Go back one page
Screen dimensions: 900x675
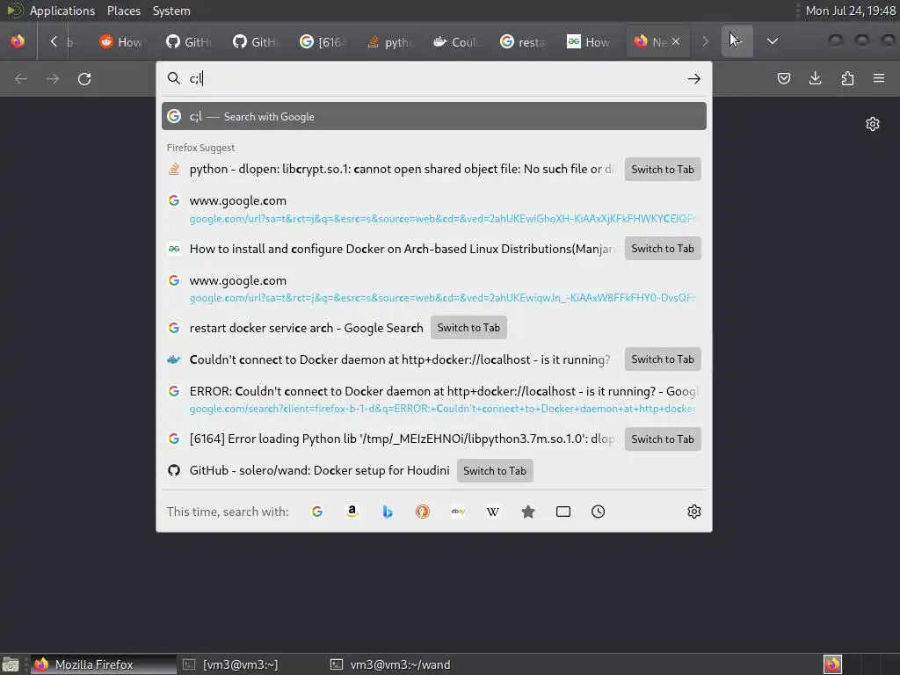point(21,78)
